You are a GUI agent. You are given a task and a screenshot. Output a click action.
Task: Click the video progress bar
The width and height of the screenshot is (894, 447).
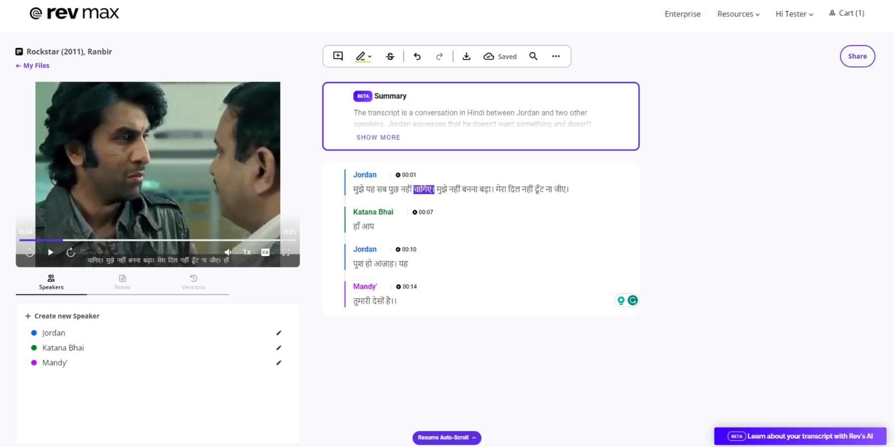[x=158, y=240]
